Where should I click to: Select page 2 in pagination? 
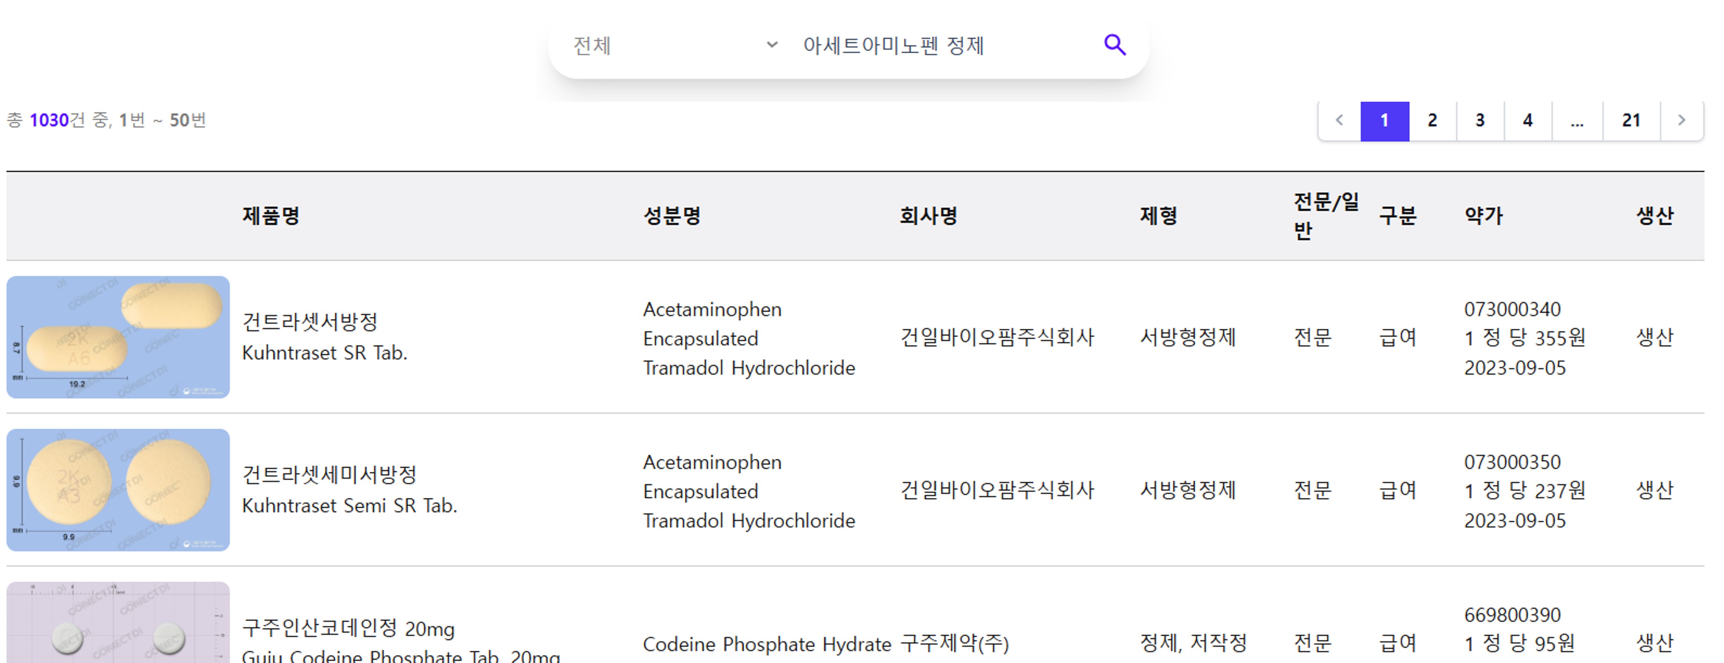(1432, 121)
